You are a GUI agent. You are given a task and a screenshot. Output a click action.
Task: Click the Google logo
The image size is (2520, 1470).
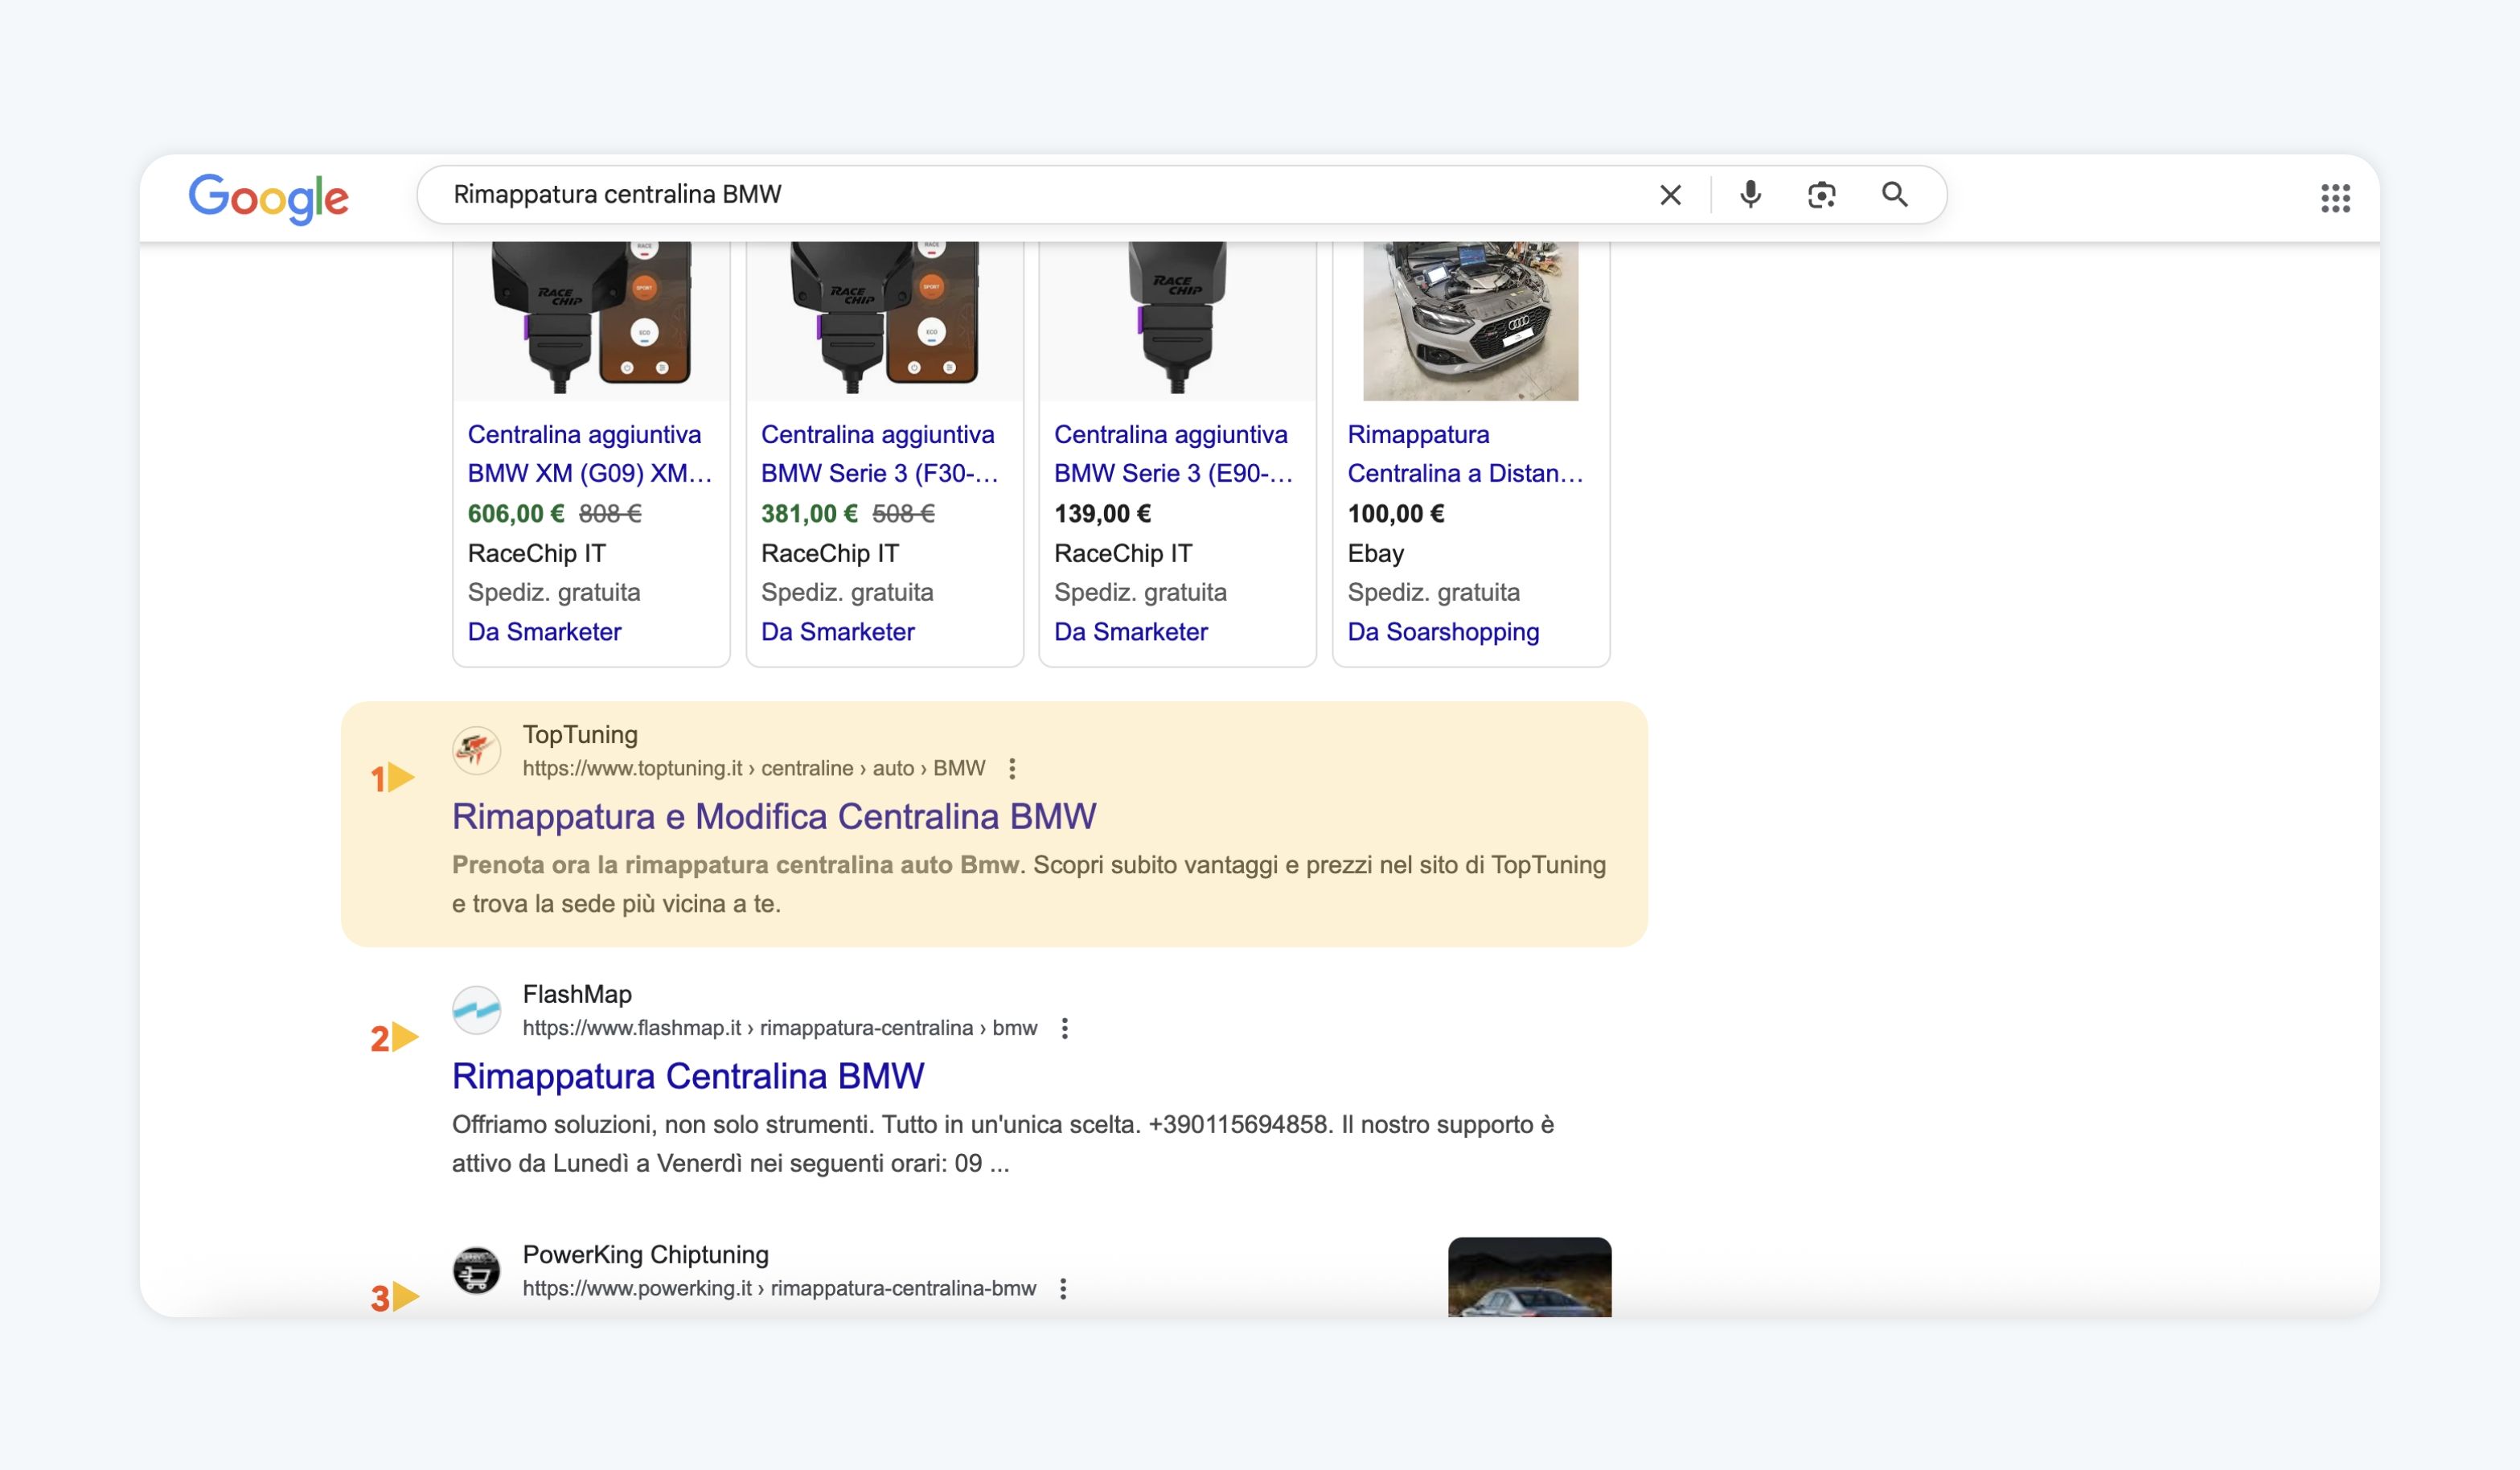coord(268,198)
